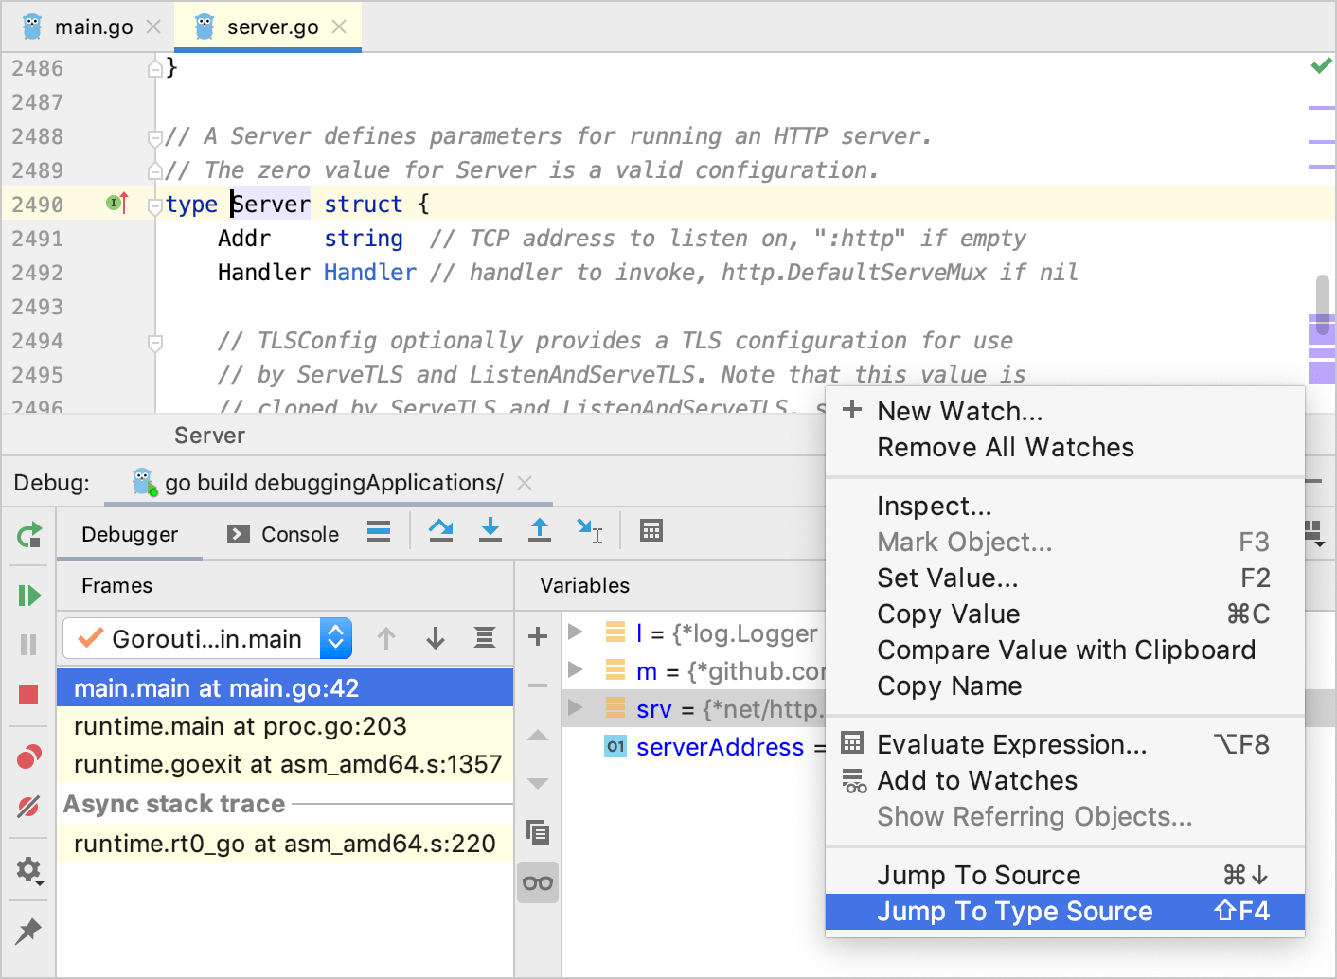Open Evaluate Expression via the calculator icon

point(651,530)
